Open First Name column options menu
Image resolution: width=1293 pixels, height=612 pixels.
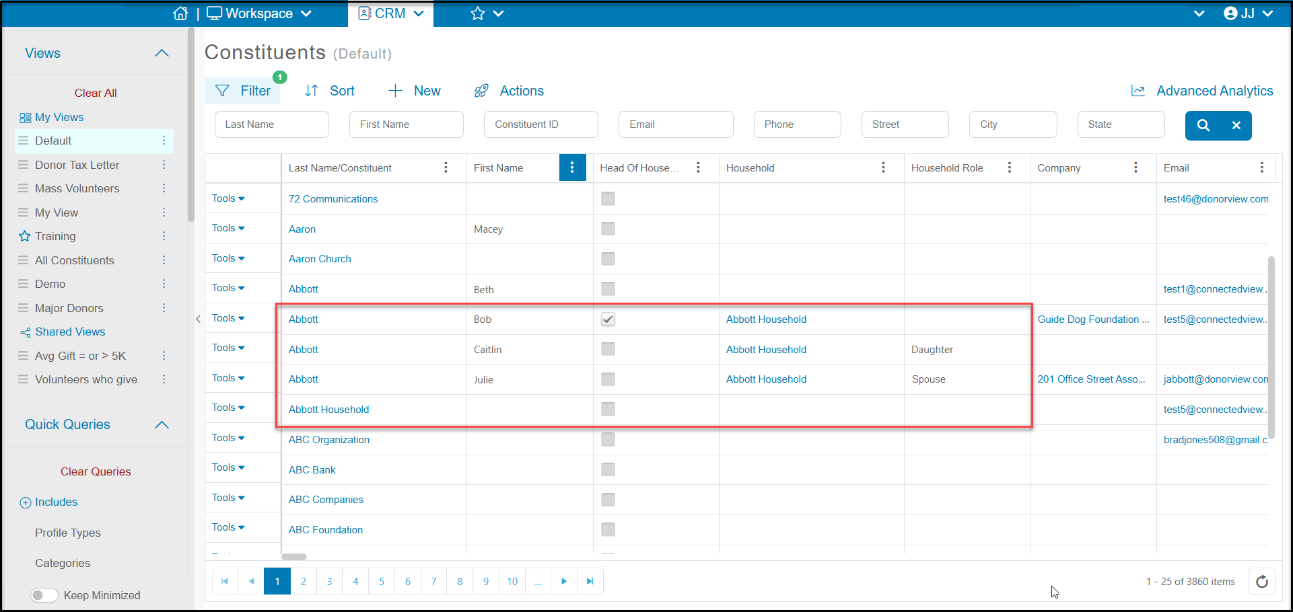[572, 167]
